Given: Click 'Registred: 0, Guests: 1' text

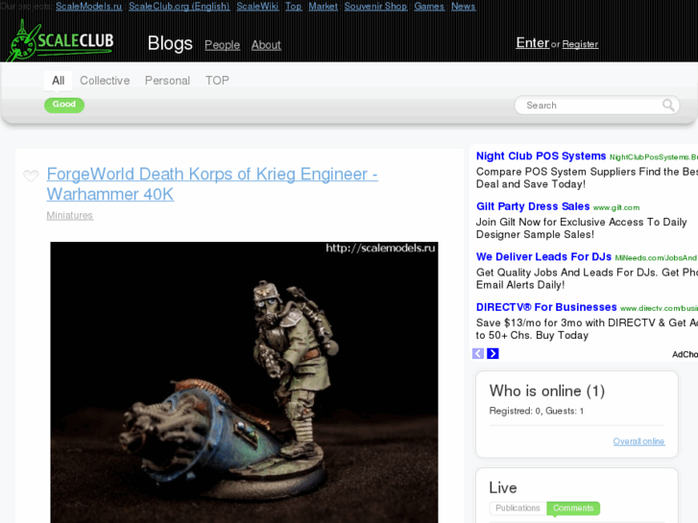Looking at the screenshot, I should 537,411.
